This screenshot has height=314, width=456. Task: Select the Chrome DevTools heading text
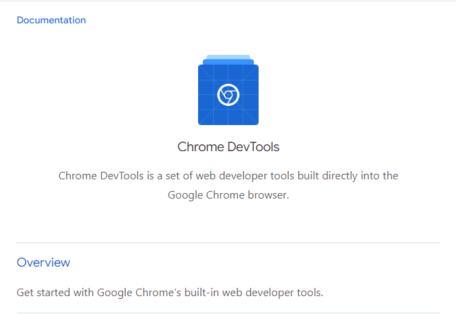click(228, 146)
